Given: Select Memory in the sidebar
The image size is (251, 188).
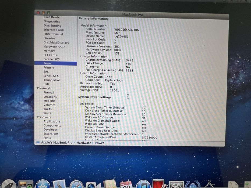Looking at the screenshot, I should click(x=49, y=51).
